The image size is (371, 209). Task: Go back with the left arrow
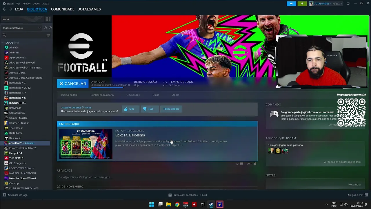pyautogui.click(x=4, y=9)
